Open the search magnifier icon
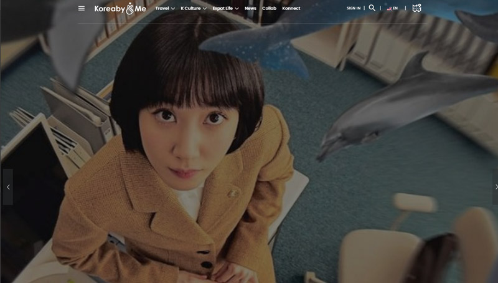The width and height of the screenshot is (498, 283). tap(372, 8)
